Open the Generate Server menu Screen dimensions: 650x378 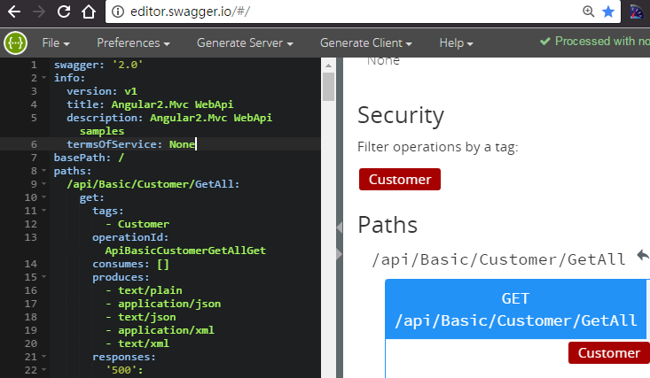245,43
